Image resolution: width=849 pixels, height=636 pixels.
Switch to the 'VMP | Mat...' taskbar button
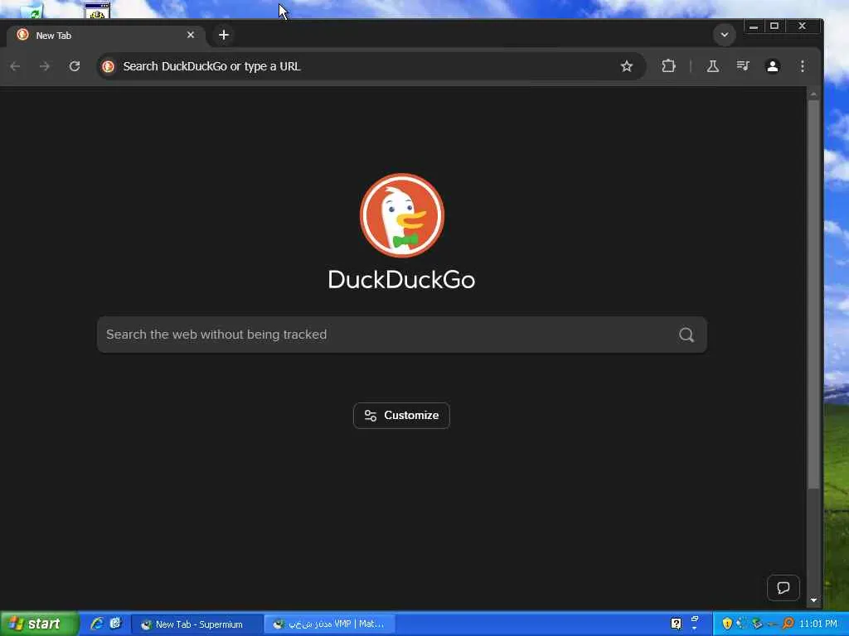(330, 624)
